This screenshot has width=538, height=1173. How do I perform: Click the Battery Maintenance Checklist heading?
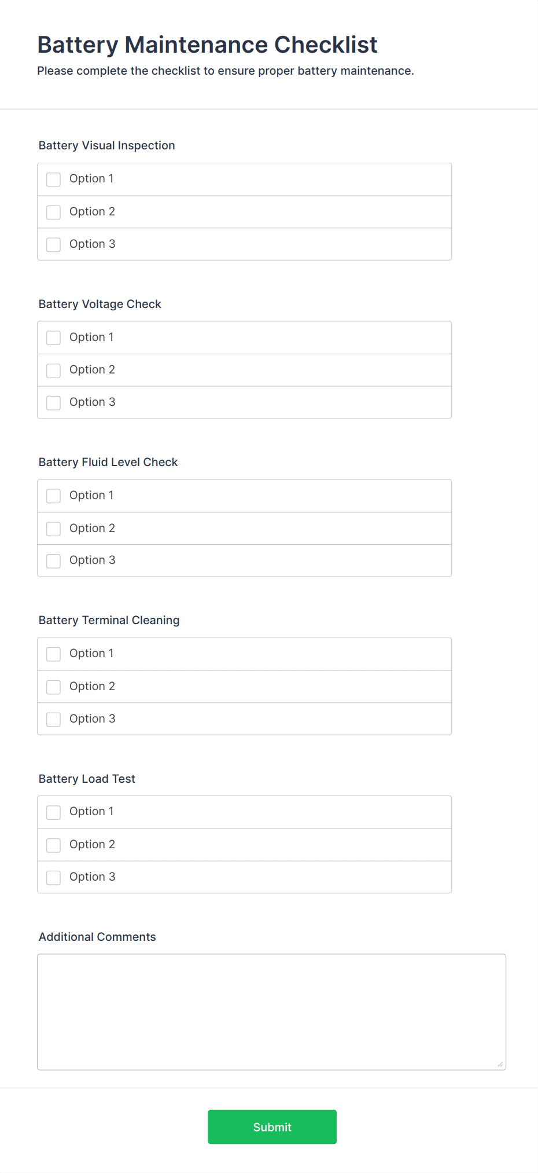[207, 45]
